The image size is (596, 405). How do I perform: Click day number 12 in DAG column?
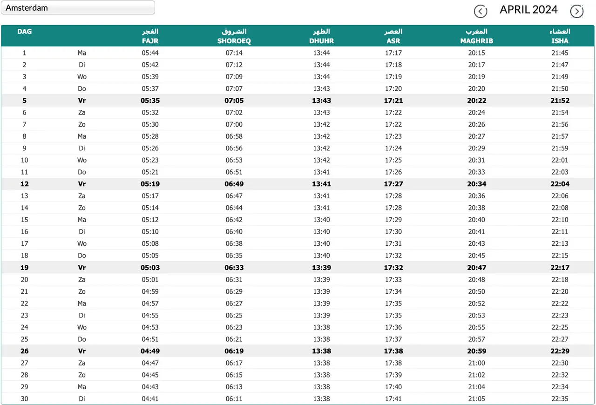click(25, 184)
